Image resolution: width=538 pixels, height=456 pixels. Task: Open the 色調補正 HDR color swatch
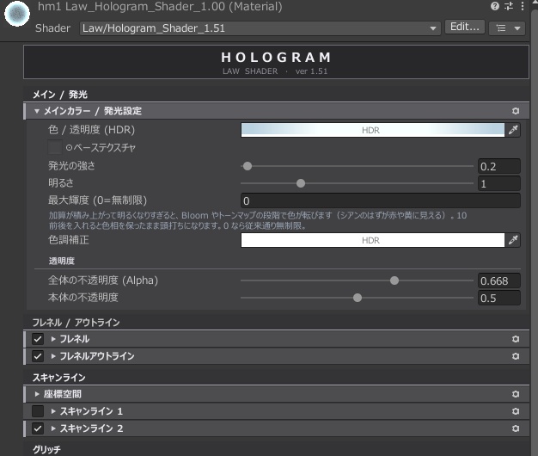(373, 240)
